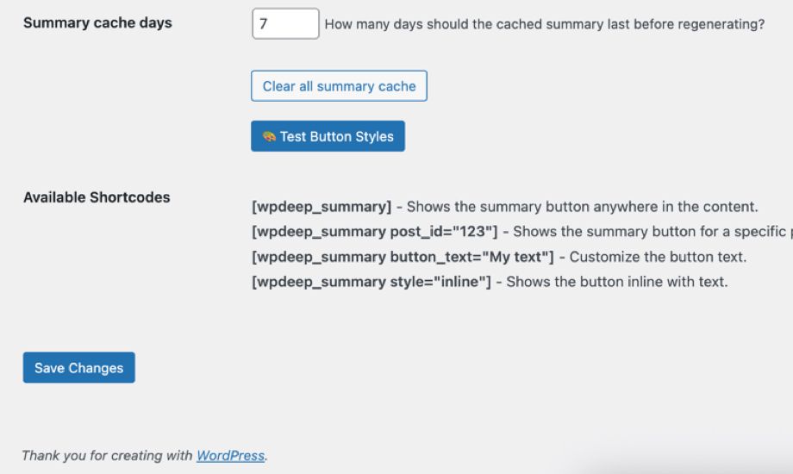Open the WordPress link in the footer
The width and height of the screenshot is (793, 474).
coord(230,455)
